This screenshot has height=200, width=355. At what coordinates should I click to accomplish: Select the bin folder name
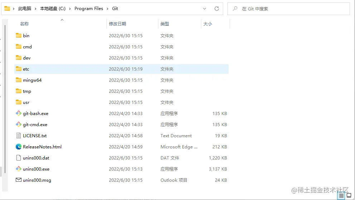tap(26, 35)
